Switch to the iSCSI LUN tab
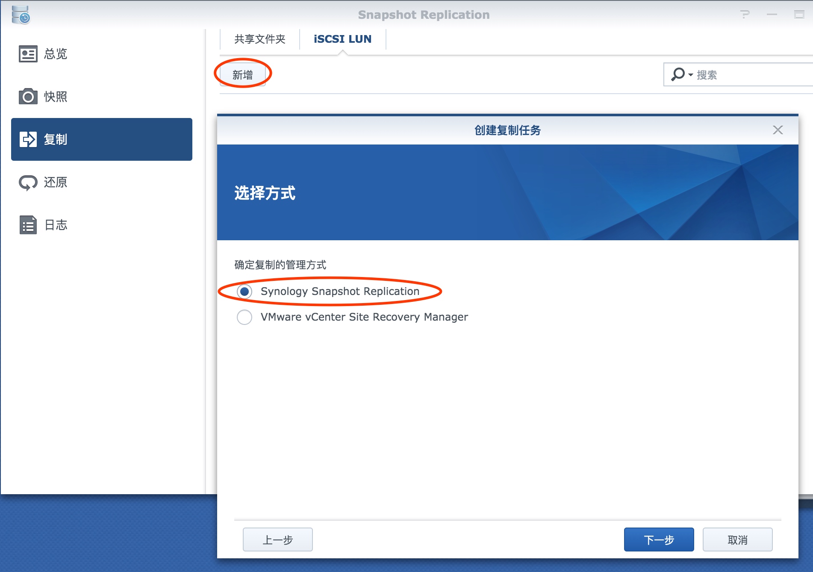 [343, 39]
